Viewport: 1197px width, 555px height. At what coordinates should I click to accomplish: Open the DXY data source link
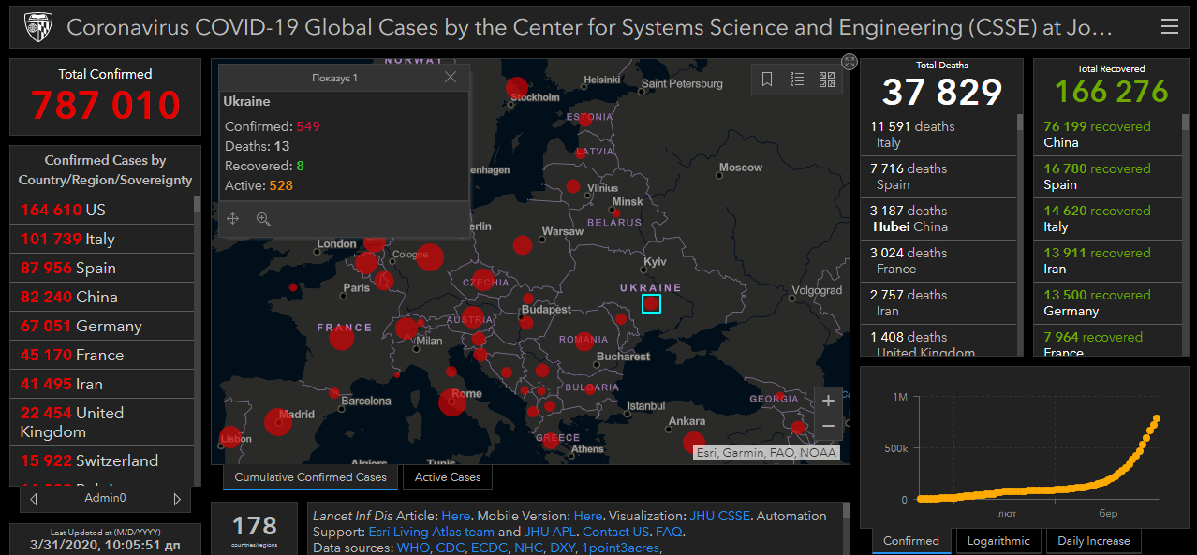562,548
